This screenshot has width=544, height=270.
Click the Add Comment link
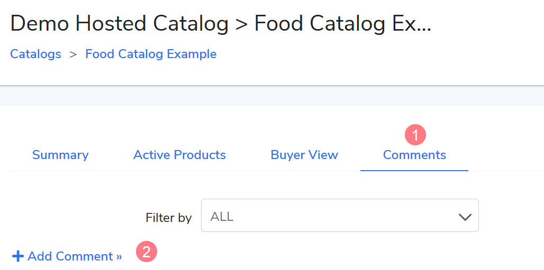tap(70, 256)
